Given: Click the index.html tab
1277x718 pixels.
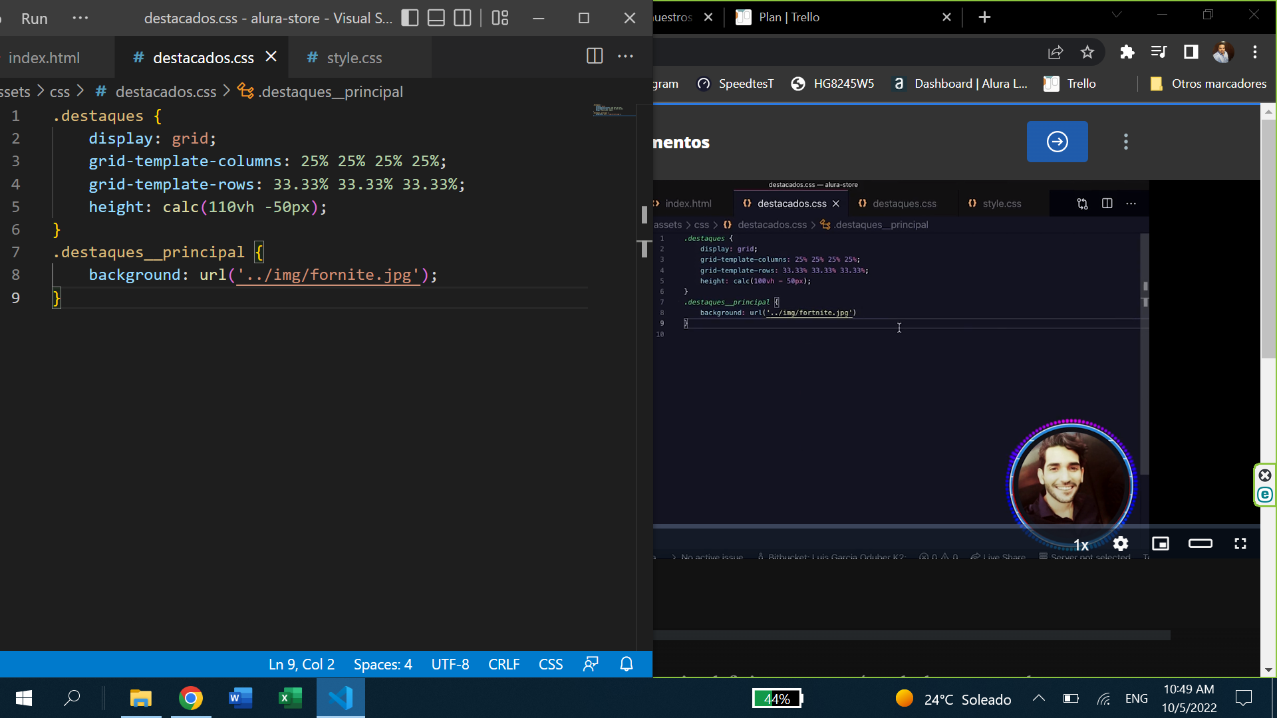Looking at the screenshot, I should [x=45, y=58].
